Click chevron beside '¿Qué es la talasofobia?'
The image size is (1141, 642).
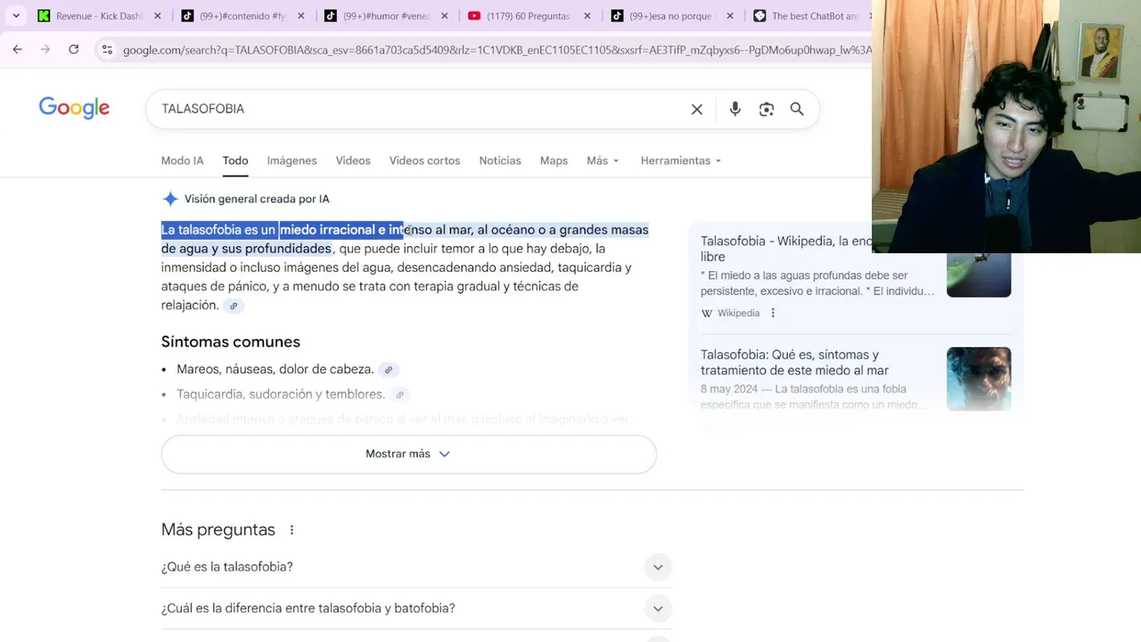click(x=658, y=567)
